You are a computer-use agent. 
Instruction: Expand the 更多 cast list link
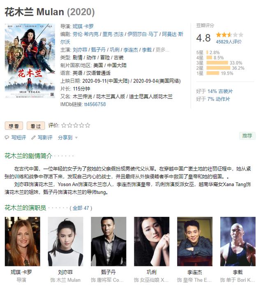tap(162, 50)
